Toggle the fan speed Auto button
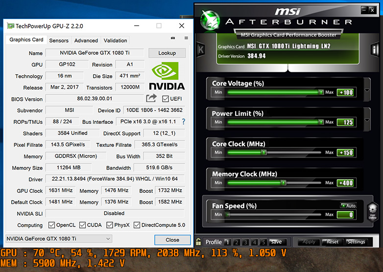The image size is (383, 272). coord(348,205)
